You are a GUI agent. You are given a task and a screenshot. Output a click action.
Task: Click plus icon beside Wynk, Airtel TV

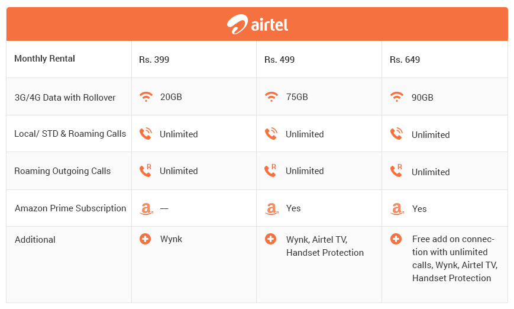click(x=270, y=239)
